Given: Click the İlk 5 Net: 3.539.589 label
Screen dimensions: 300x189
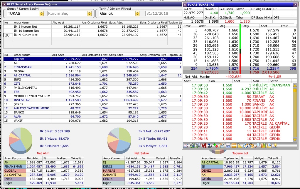Looking at the screenshot, I should pyautogui.click(x=55, y=131).
